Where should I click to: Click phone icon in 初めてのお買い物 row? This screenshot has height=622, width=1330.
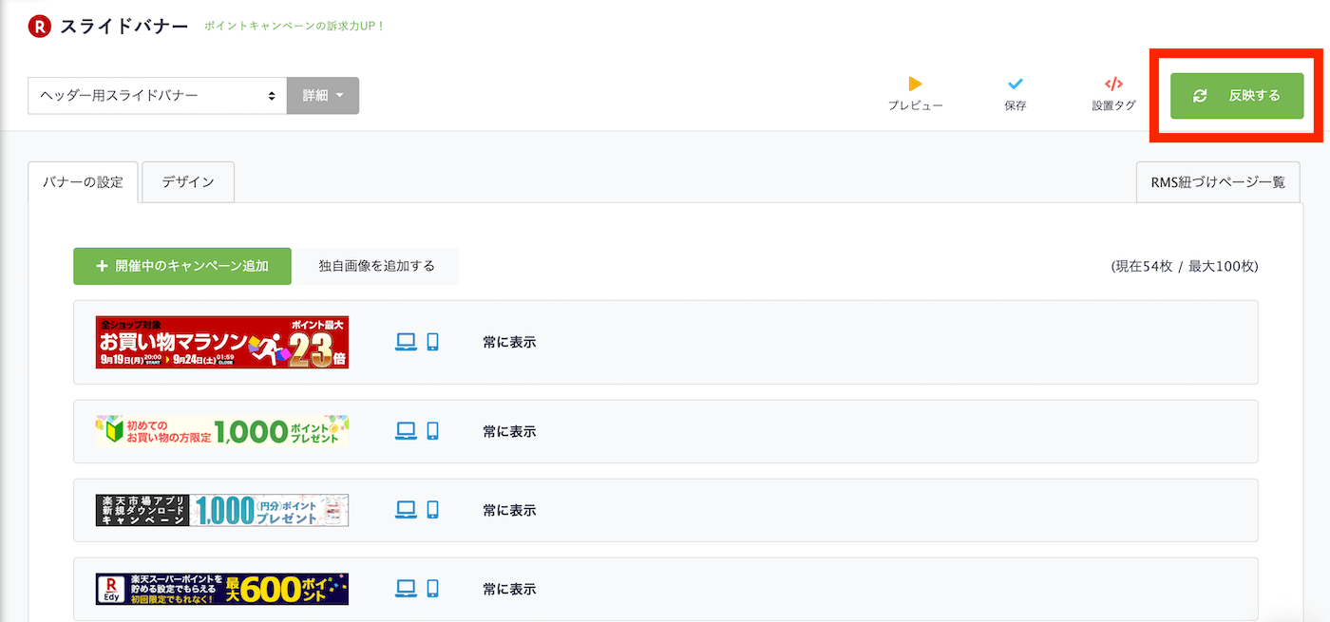(432, 431)
